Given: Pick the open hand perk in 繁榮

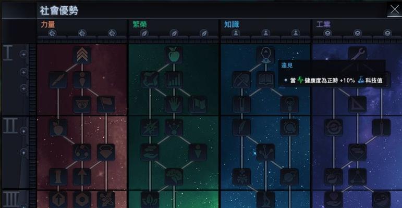Looking at the screenshot, I should click(174, 105).
